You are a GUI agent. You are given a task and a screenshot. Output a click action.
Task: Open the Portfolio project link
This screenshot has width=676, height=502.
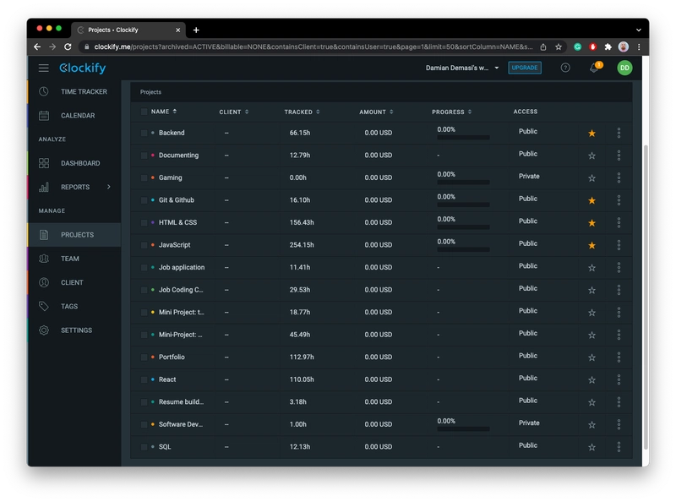point(172,357)
